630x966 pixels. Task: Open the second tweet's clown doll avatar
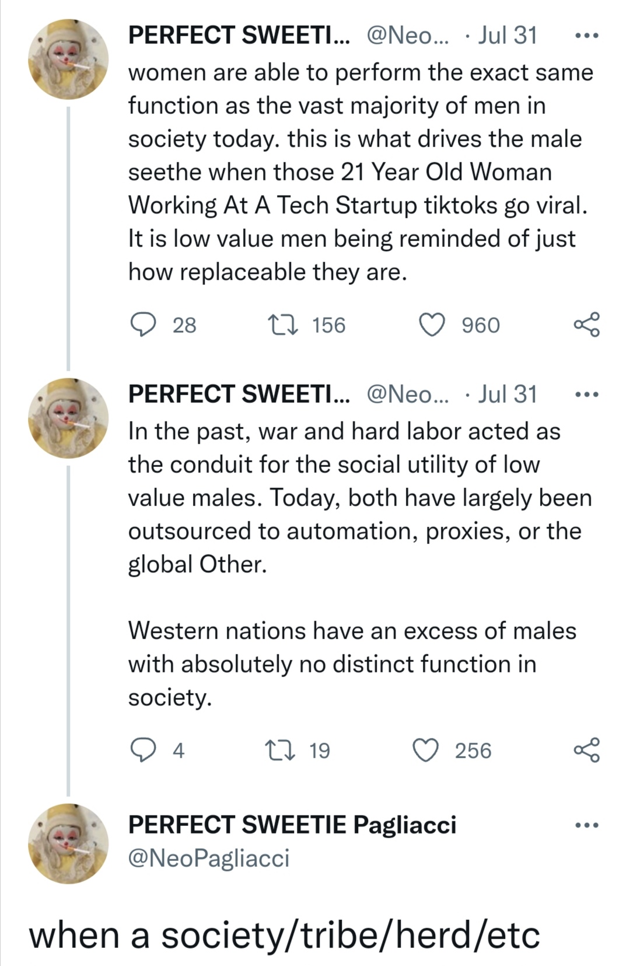coord(69,418)
